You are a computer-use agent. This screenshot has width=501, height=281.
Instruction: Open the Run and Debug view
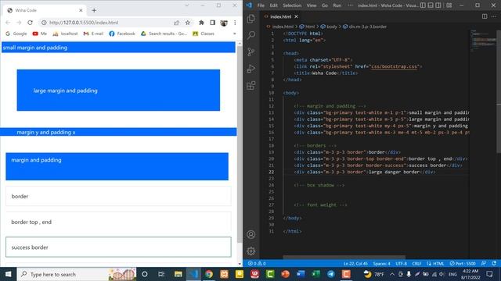[251, 69]
